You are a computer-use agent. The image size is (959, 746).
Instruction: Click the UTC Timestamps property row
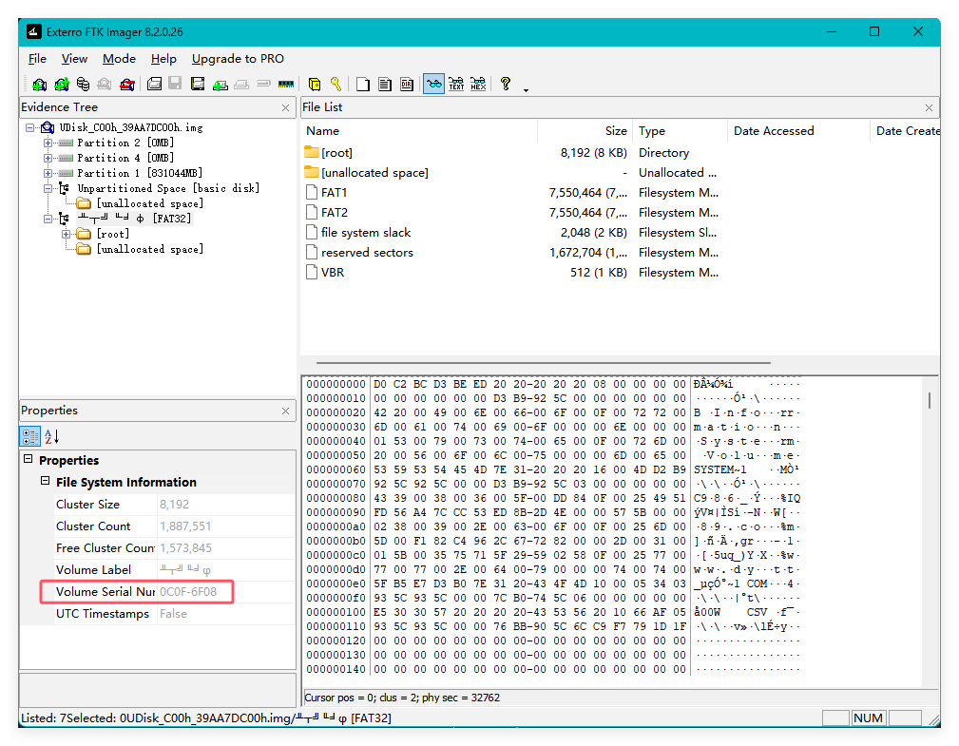tap(175, 614)
